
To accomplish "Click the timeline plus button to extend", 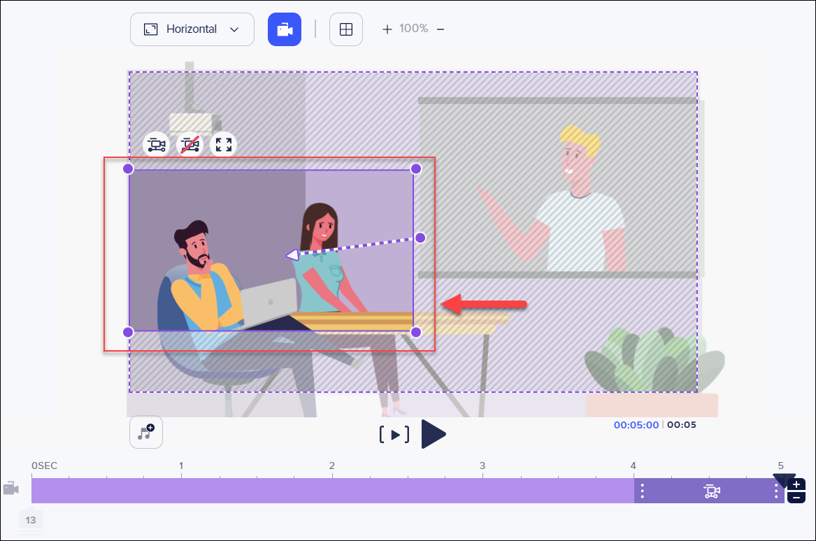I will click(x=796, y=484).
